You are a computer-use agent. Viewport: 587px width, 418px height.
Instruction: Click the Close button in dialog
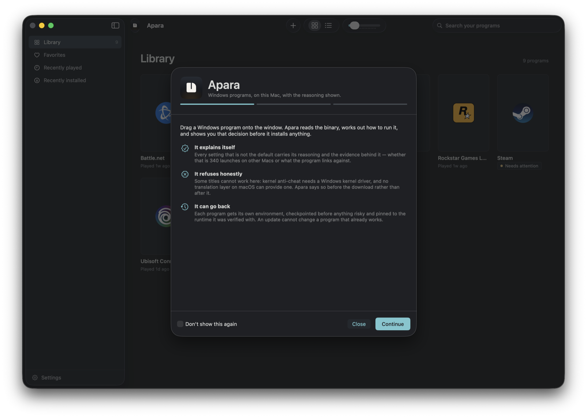point(359,324)
